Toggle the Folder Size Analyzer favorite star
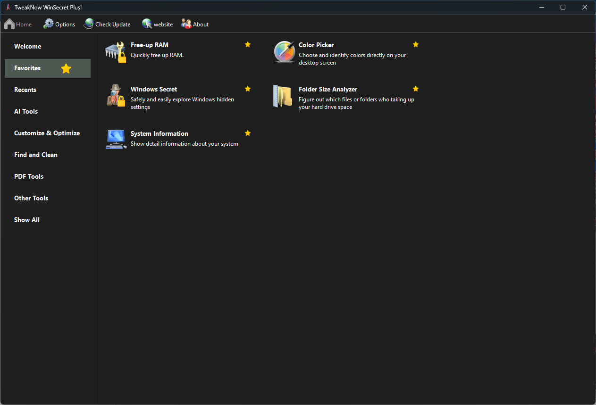The width and height of the screenshot is (596, 405). [416, 89]
